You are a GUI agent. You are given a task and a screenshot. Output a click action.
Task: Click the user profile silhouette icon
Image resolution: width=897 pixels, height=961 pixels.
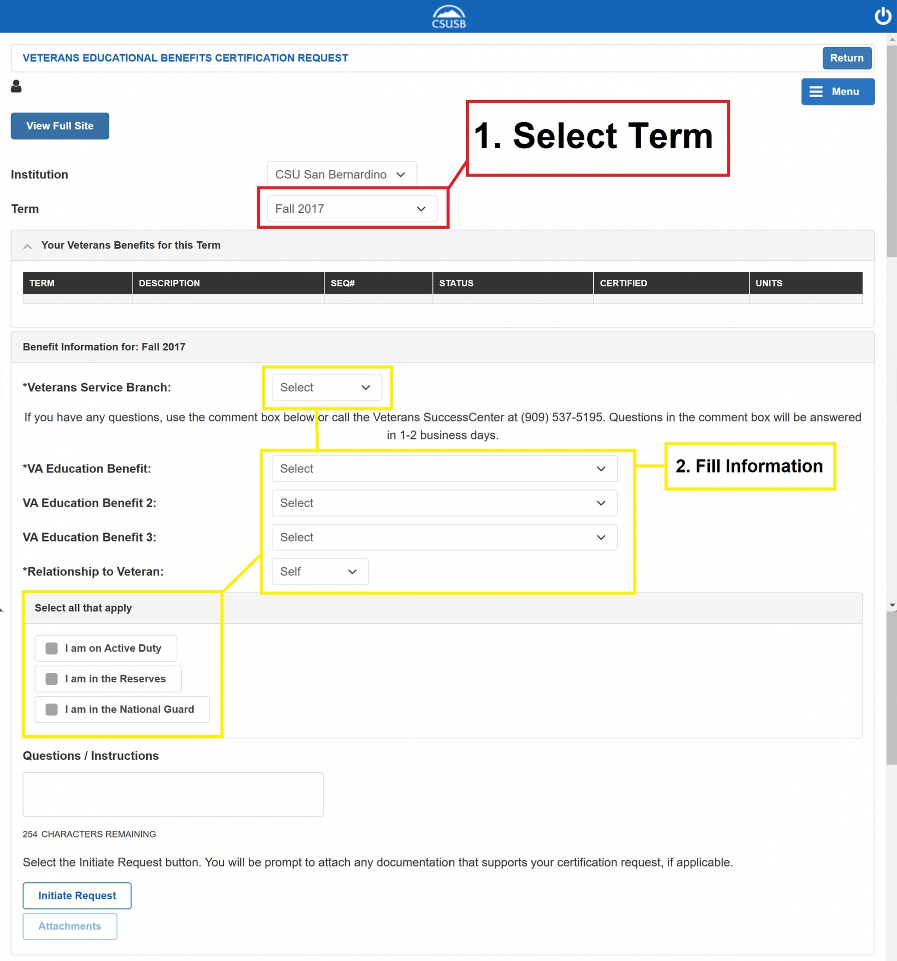(x=16, y=87)
